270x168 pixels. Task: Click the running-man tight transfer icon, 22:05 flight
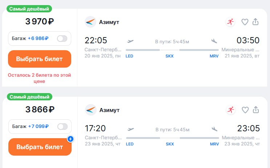click(230, 22)
